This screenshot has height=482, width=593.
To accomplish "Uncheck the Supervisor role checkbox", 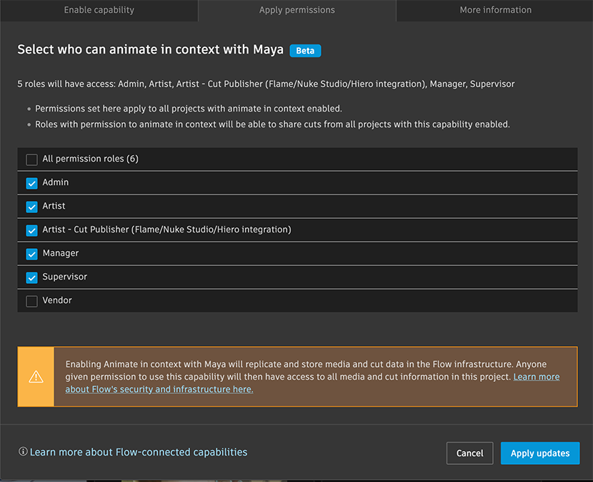I will pyautogui.click(x=31, y=277).
